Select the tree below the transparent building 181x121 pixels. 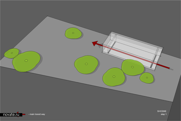click(114, 77)
